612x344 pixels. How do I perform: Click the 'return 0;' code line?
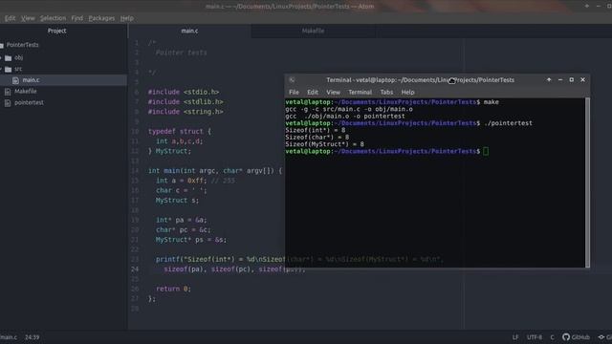click(x=173, y=289)
